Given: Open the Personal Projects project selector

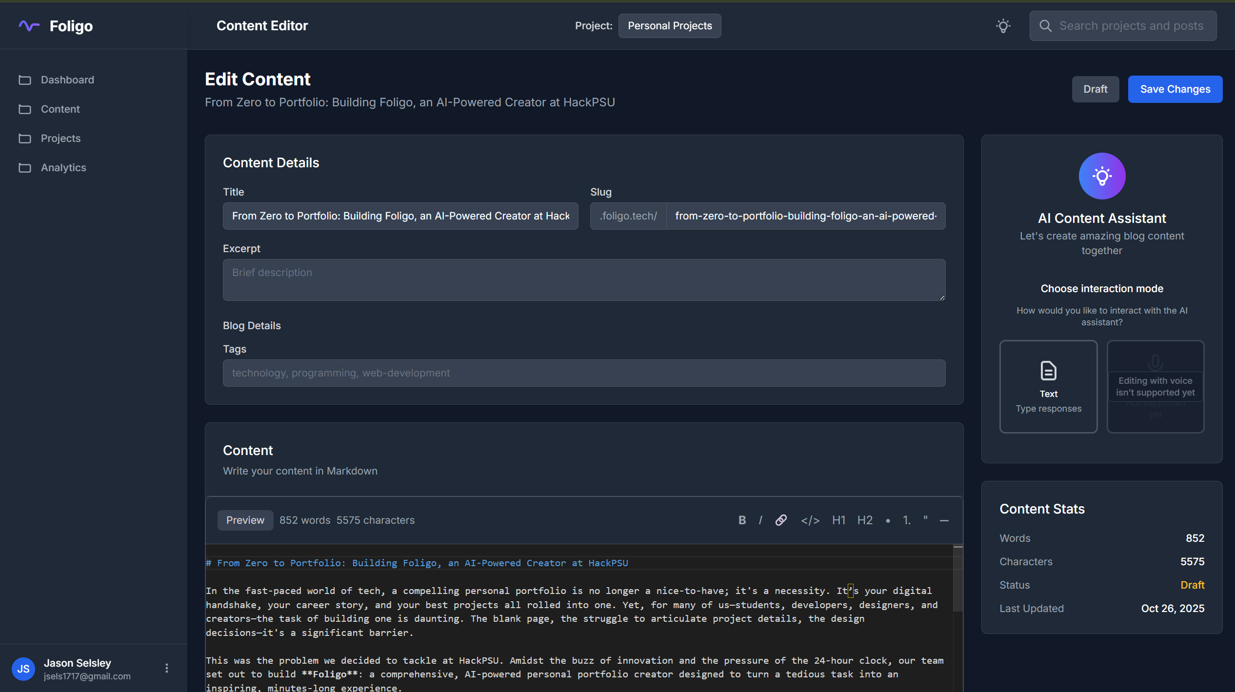Looking at the screenshot, I should point(669,26).
